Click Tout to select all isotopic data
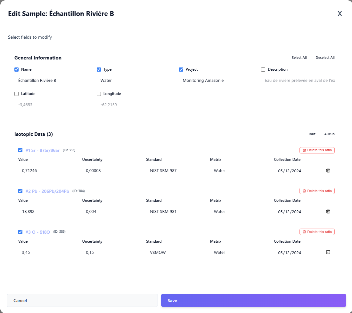352x313 pixels. [312, 134]
